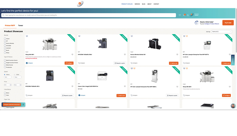Click the trash icon beside Compare selected products
The height and width of the screenshot is (136, 237).
pyautogui.click(x=23, y=105)
